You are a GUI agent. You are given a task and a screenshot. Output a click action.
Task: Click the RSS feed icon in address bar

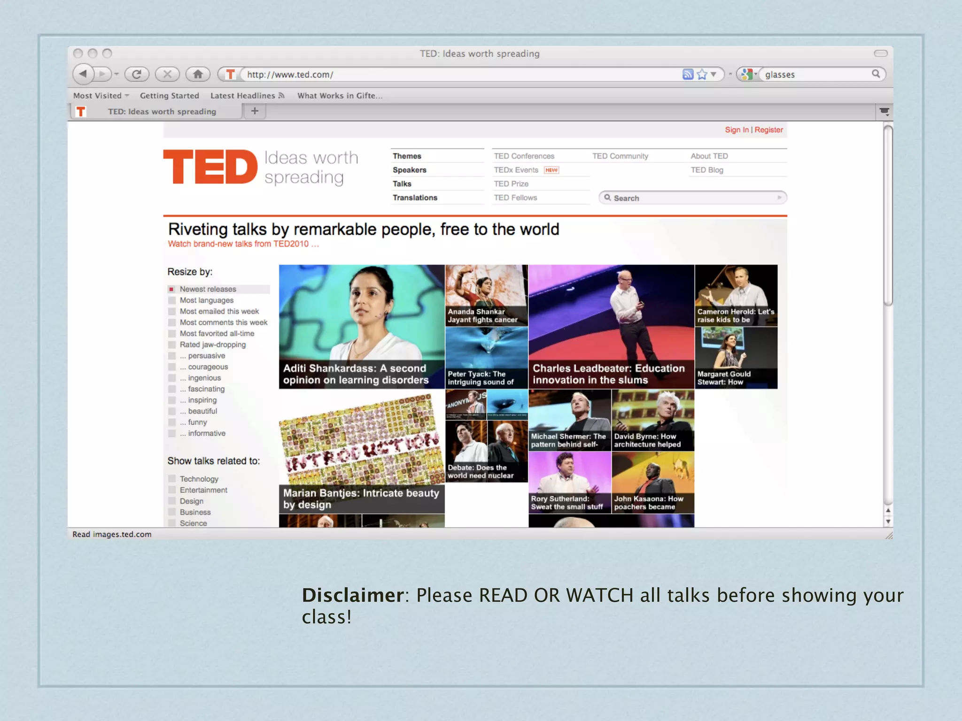[x=688, y=74]
